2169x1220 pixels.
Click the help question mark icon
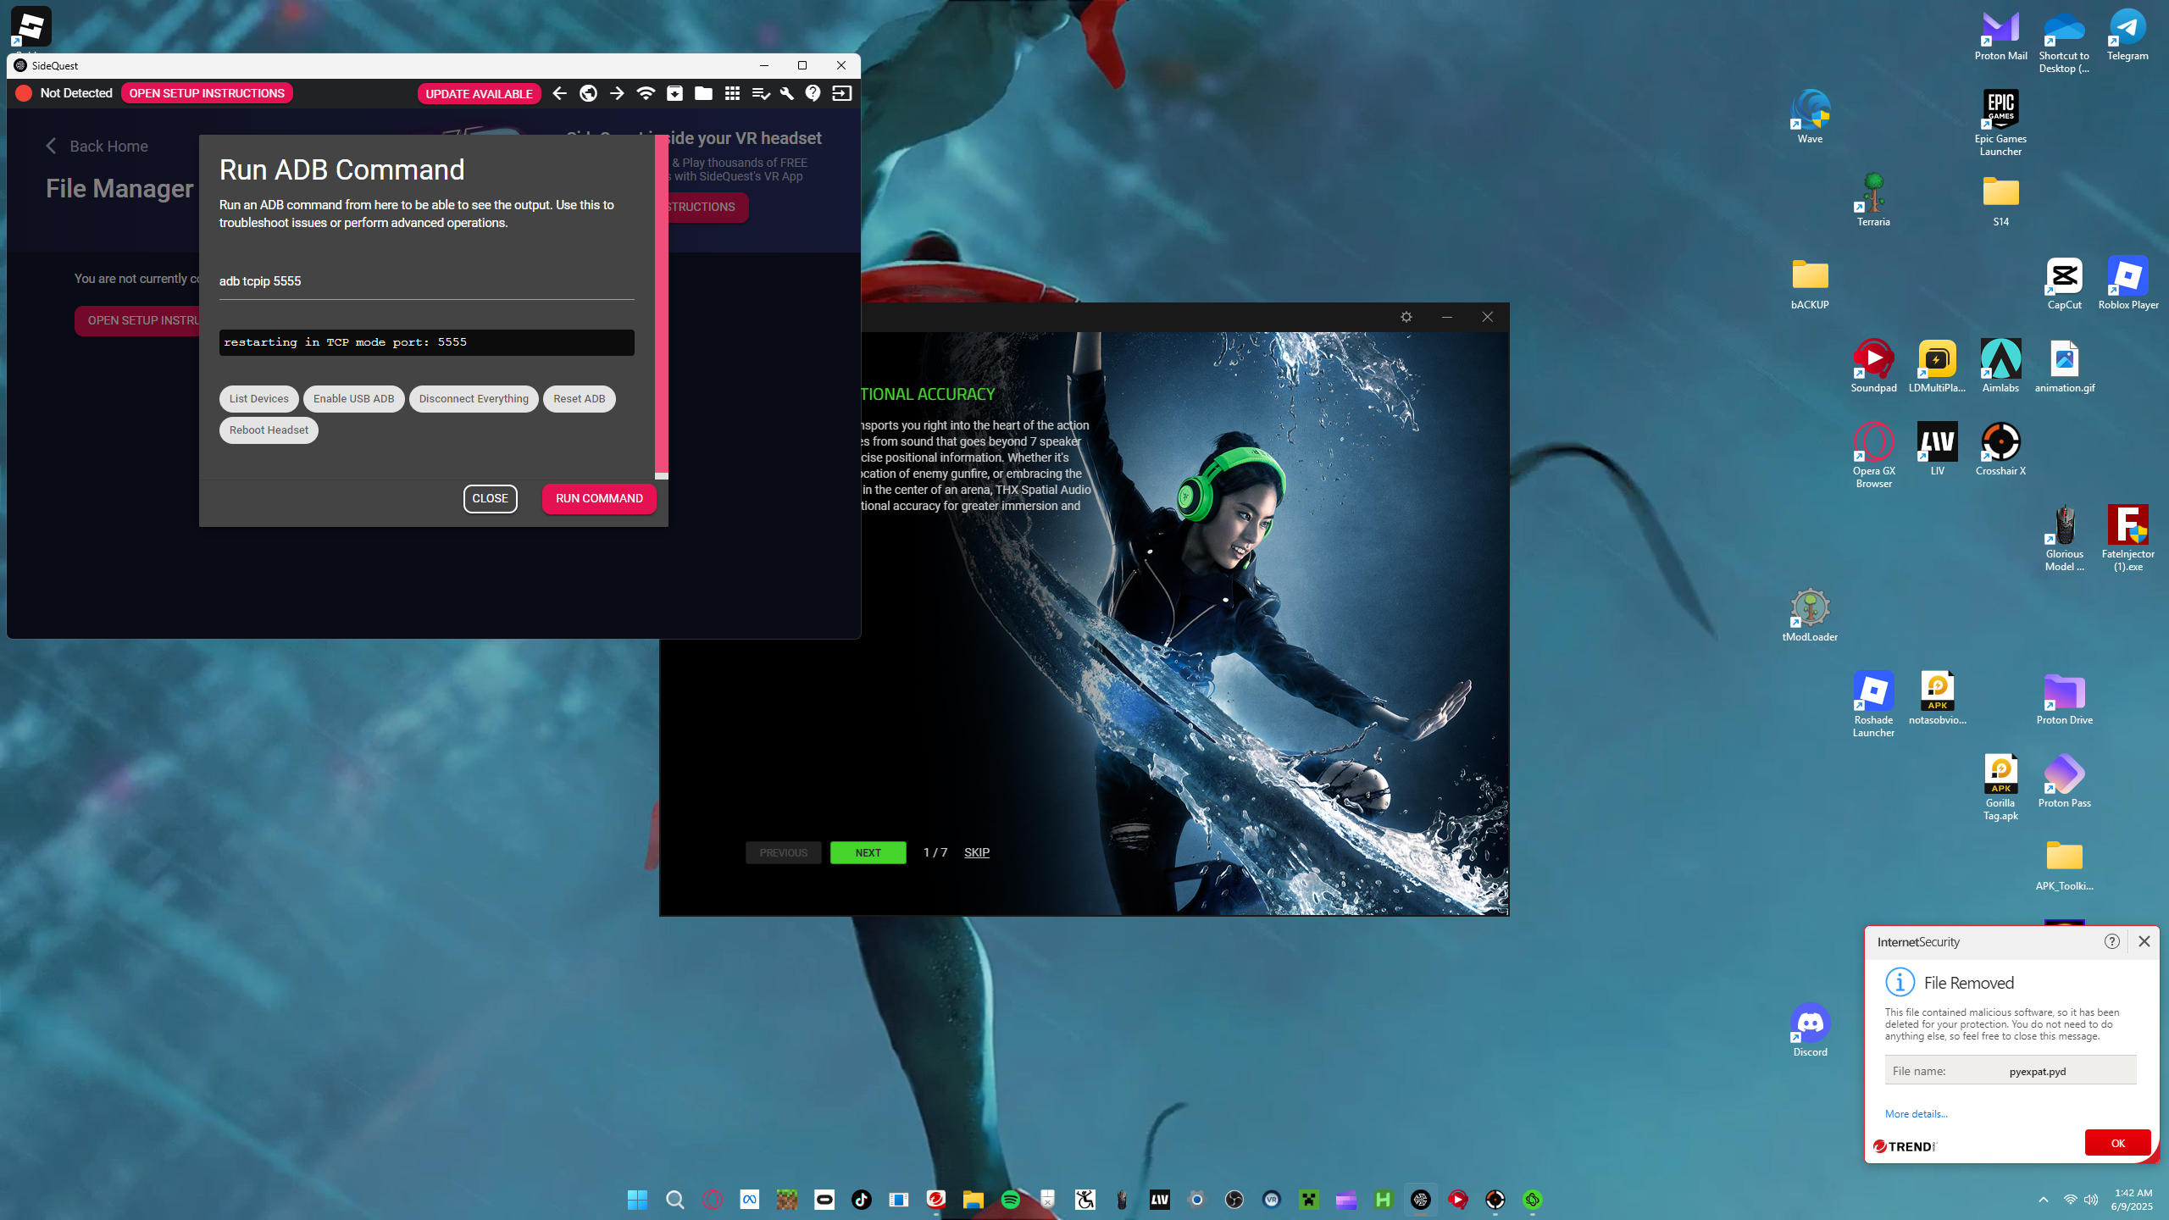813,93
